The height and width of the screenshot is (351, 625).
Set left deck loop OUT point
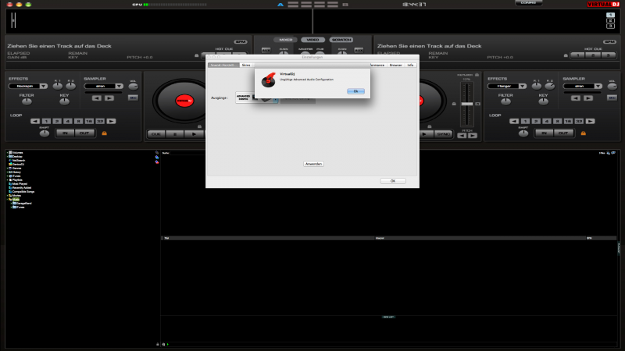click(x=84, y=133)
